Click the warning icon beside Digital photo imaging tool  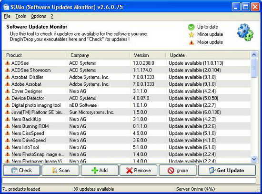(x=7, y=105)
